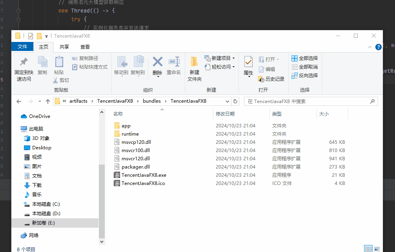395x252 pixels.
Task: Click the search box 在 TencentJavaFX8 中搜索
Action: coord(311,102)
